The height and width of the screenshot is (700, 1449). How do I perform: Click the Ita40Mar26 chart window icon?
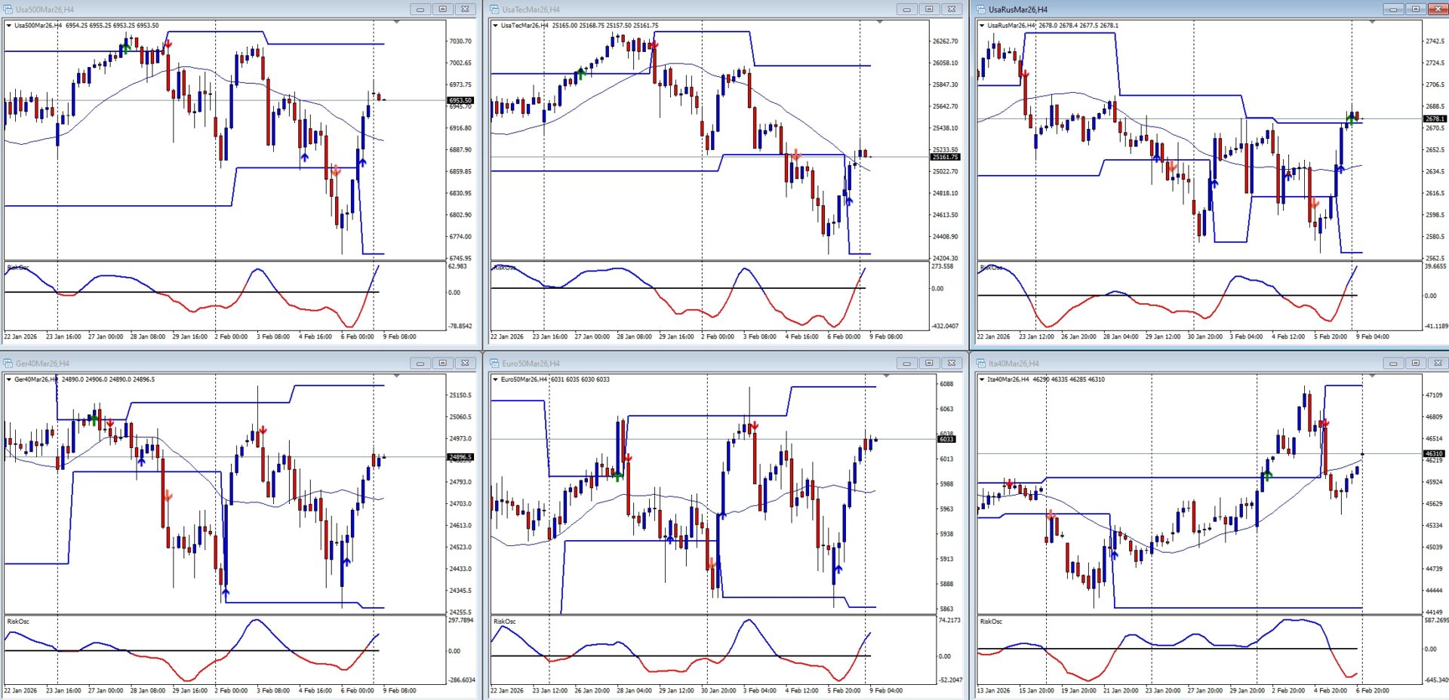point(981,364)
